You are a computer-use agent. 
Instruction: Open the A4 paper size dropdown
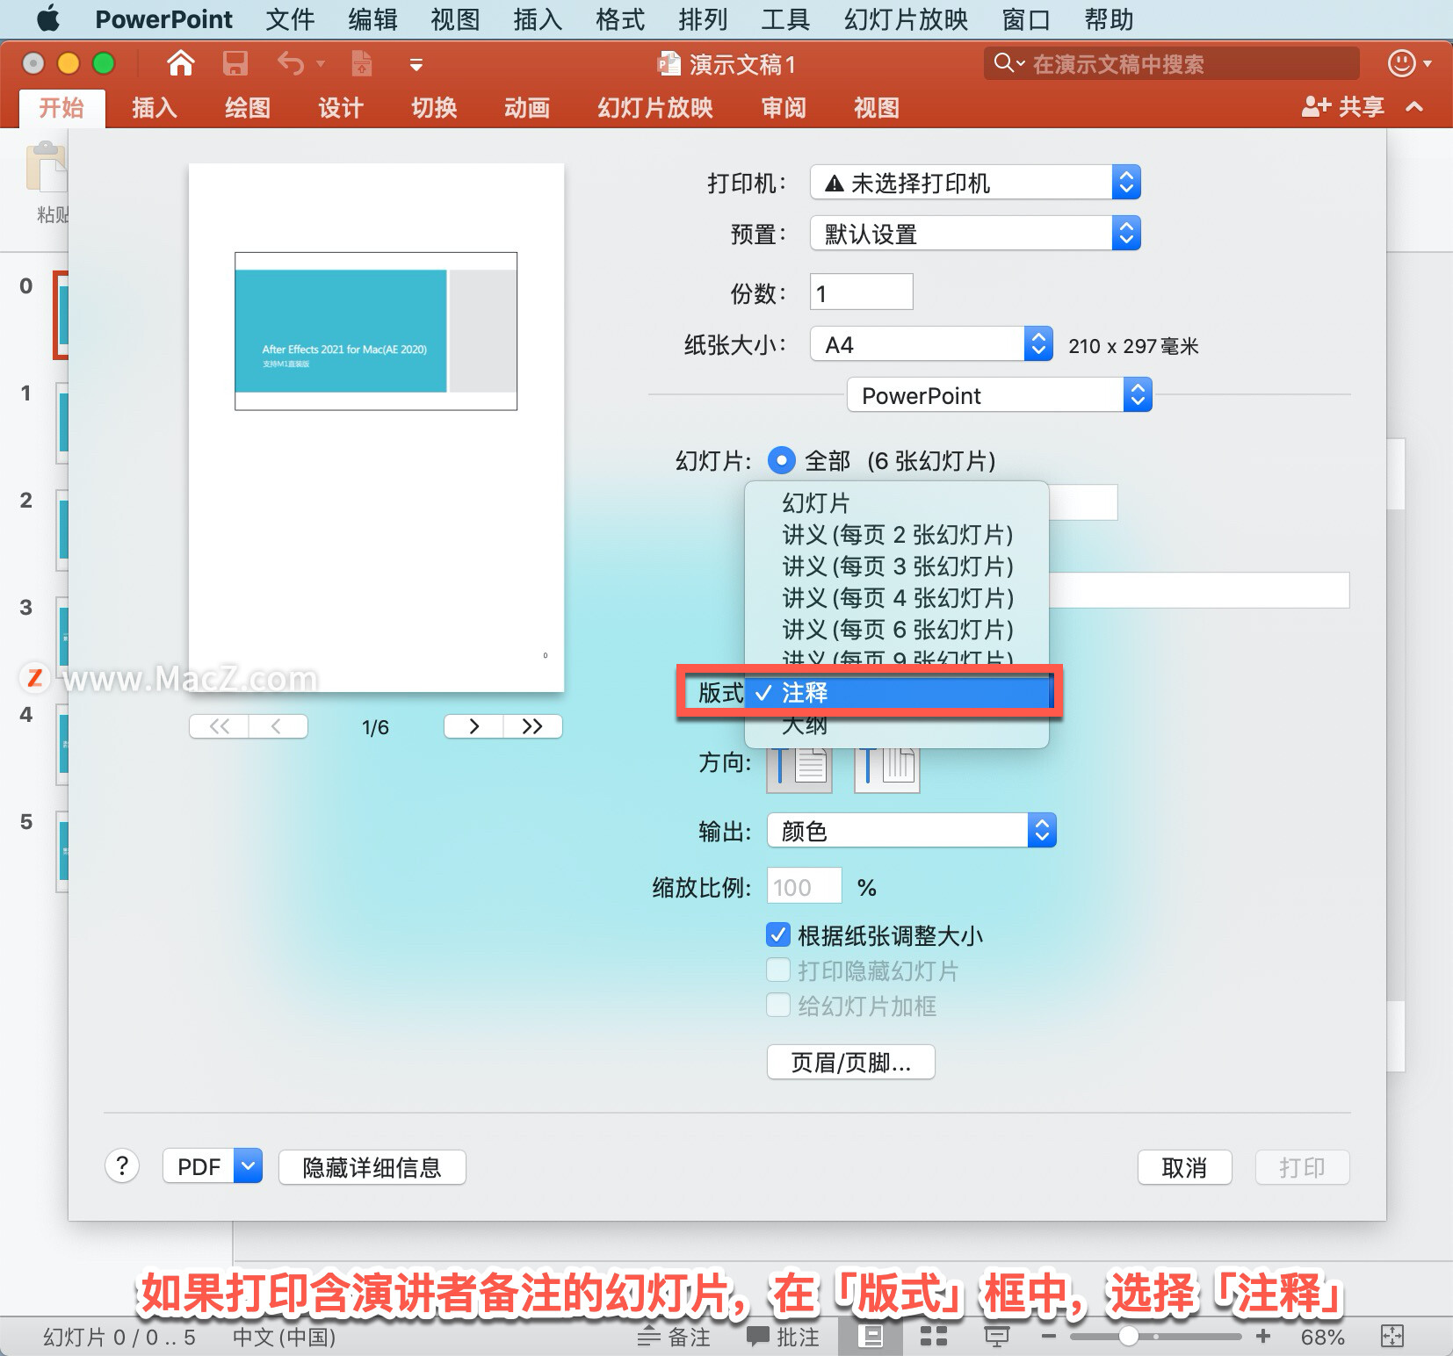931,344
